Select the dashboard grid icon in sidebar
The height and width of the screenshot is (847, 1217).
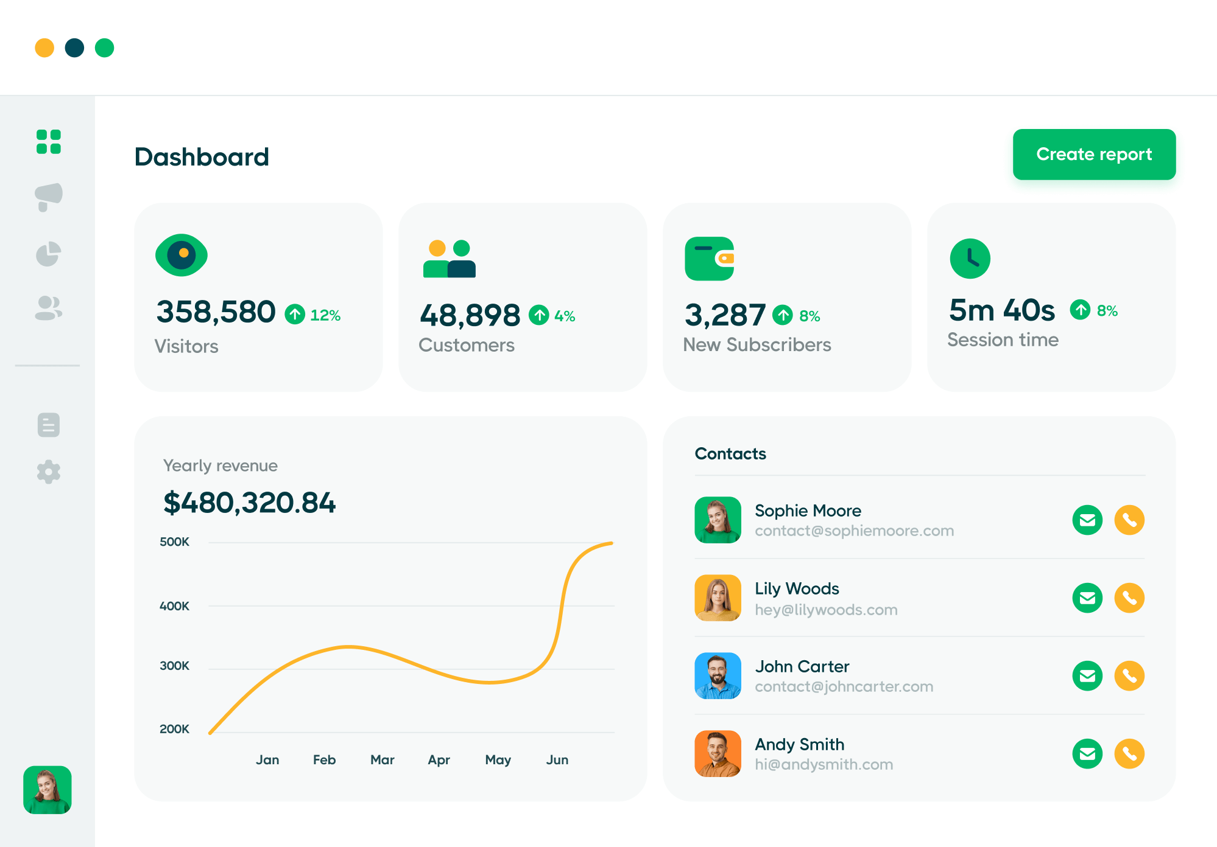pos(49,142)
